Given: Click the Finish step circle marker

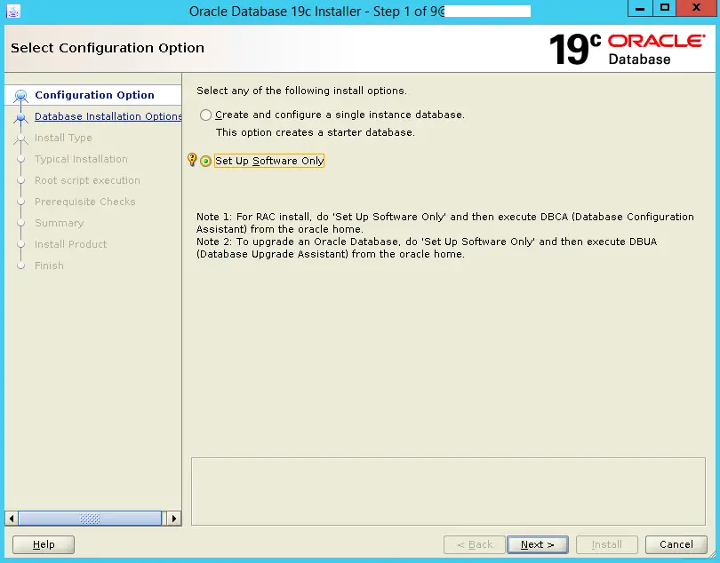Looking at the screenshot, I should [20, 266].
